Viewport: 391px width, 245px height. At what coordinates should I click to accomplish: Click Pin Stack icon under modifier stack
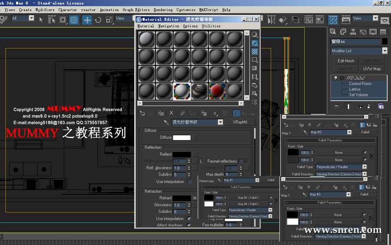(336, 107)
